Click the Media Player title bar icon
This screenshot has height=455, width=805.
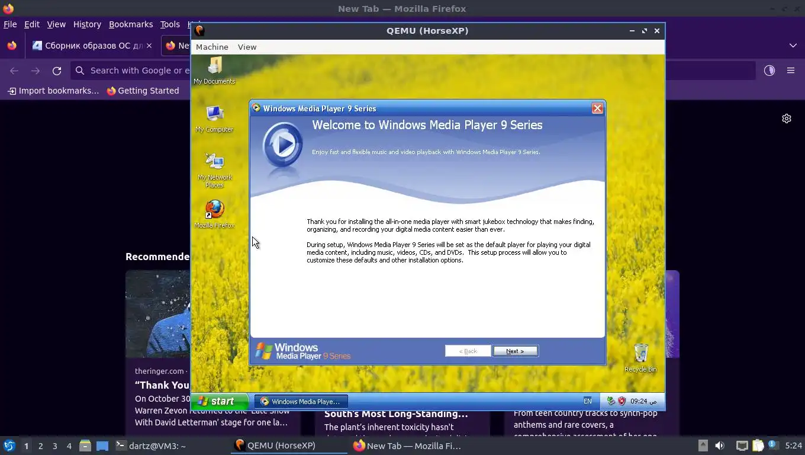click(x=256, y=108)
